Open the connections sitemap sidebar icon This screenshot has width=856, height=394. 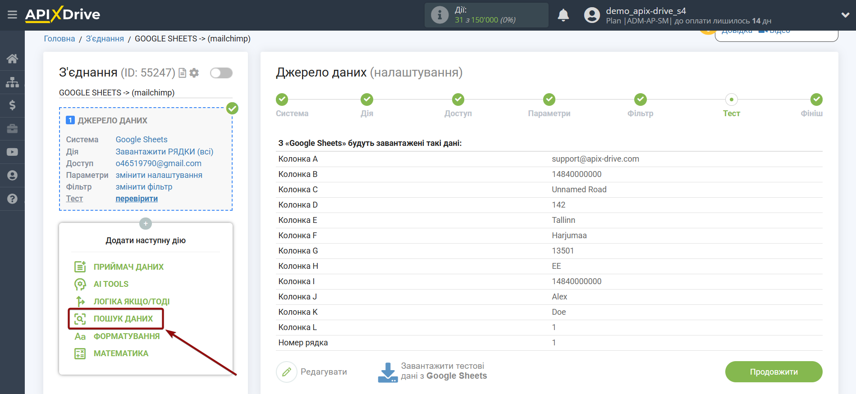tap(12, 82)
